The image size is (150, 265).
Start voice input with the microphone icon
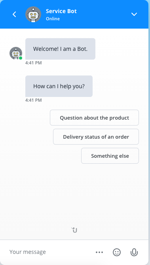coord(134,252)
